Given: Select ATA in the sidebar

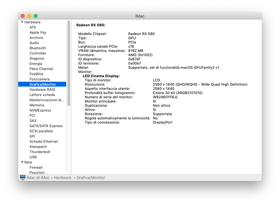Looking at the screenshot, I should coord(33,27).
